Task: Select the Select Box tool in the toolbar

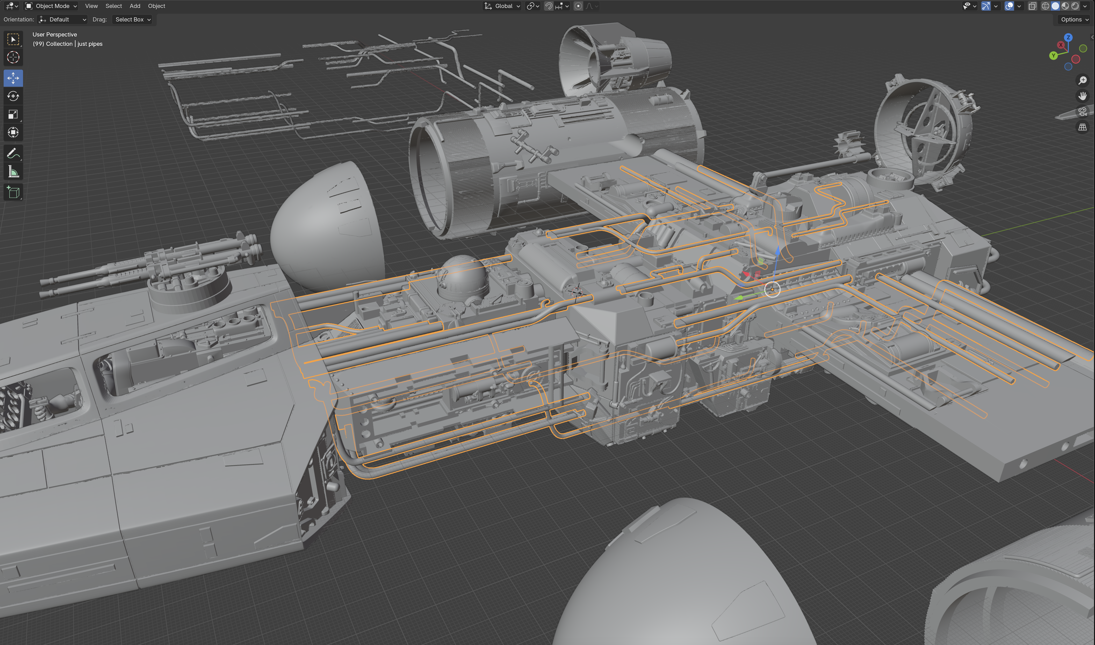Action: (13, 40)
